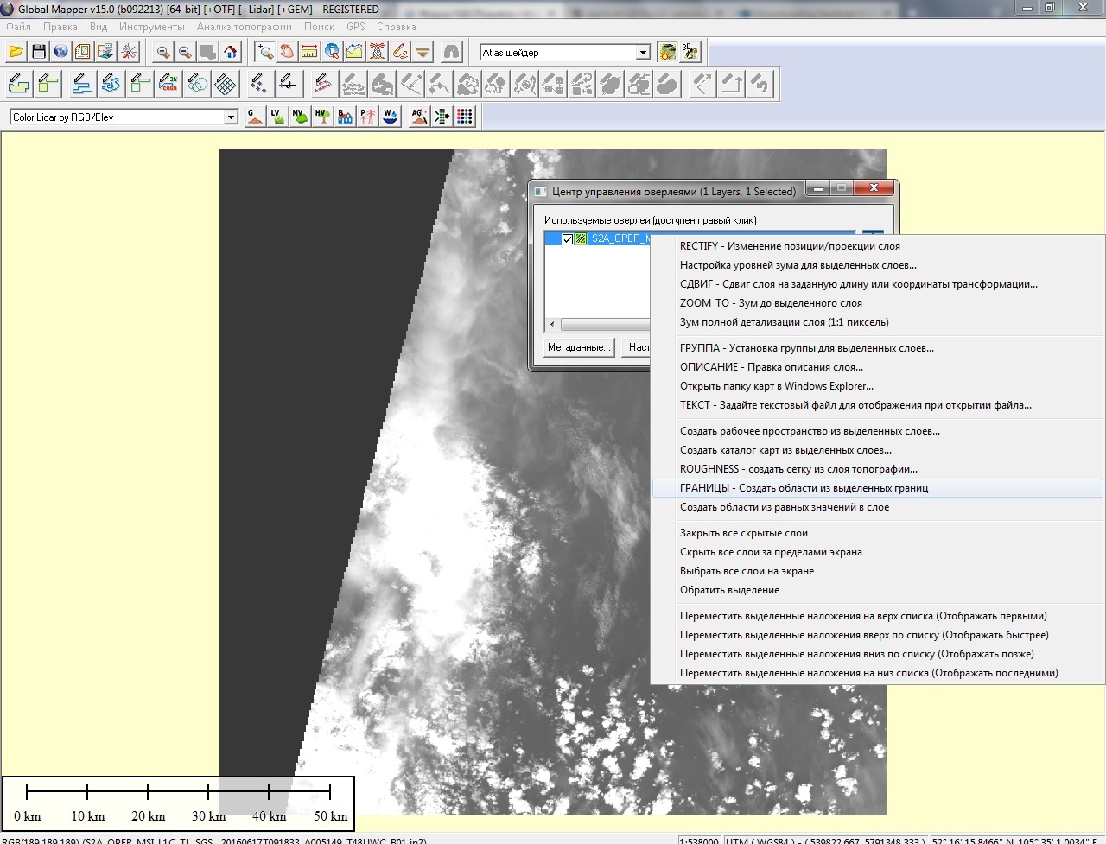Open the Color Lidar by RGB/Elev dropdown
1106x844 pixels.
coord(231,117)
